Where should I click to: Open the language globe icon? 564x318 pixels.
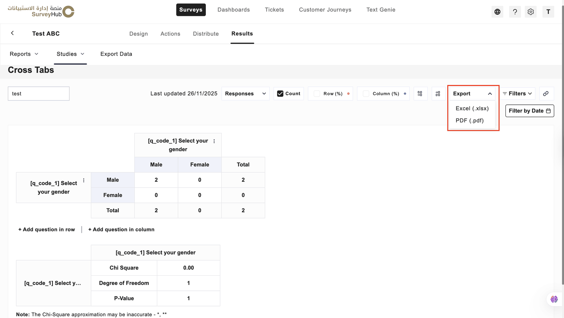(x=497, y=12)
